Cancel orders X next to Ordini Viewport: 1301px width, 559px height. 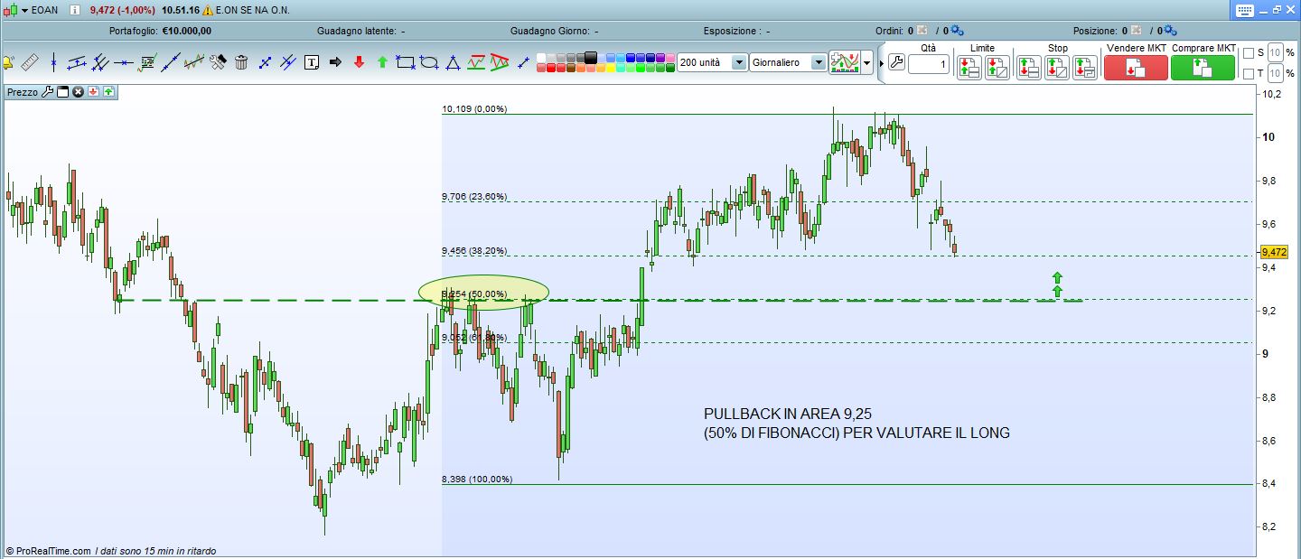point(922,30)
